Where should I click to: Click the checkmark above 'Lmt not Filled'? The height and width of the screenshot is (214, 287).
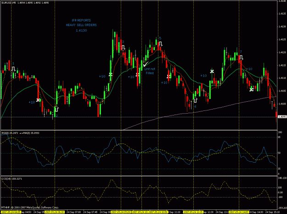click(x=146, y=64)
